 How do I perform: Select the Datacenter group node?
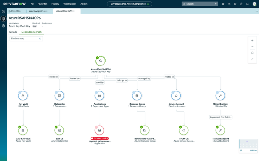60,96
